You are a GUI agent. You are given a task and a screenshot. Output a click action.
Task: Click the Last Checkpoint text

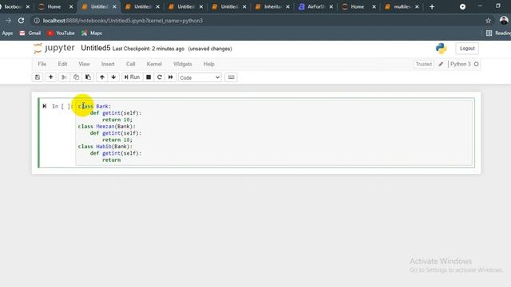pos(149,49)
